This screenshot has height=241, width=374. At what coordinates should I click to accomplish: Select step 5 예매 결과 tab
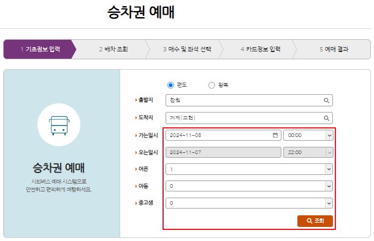coord(334,50)
